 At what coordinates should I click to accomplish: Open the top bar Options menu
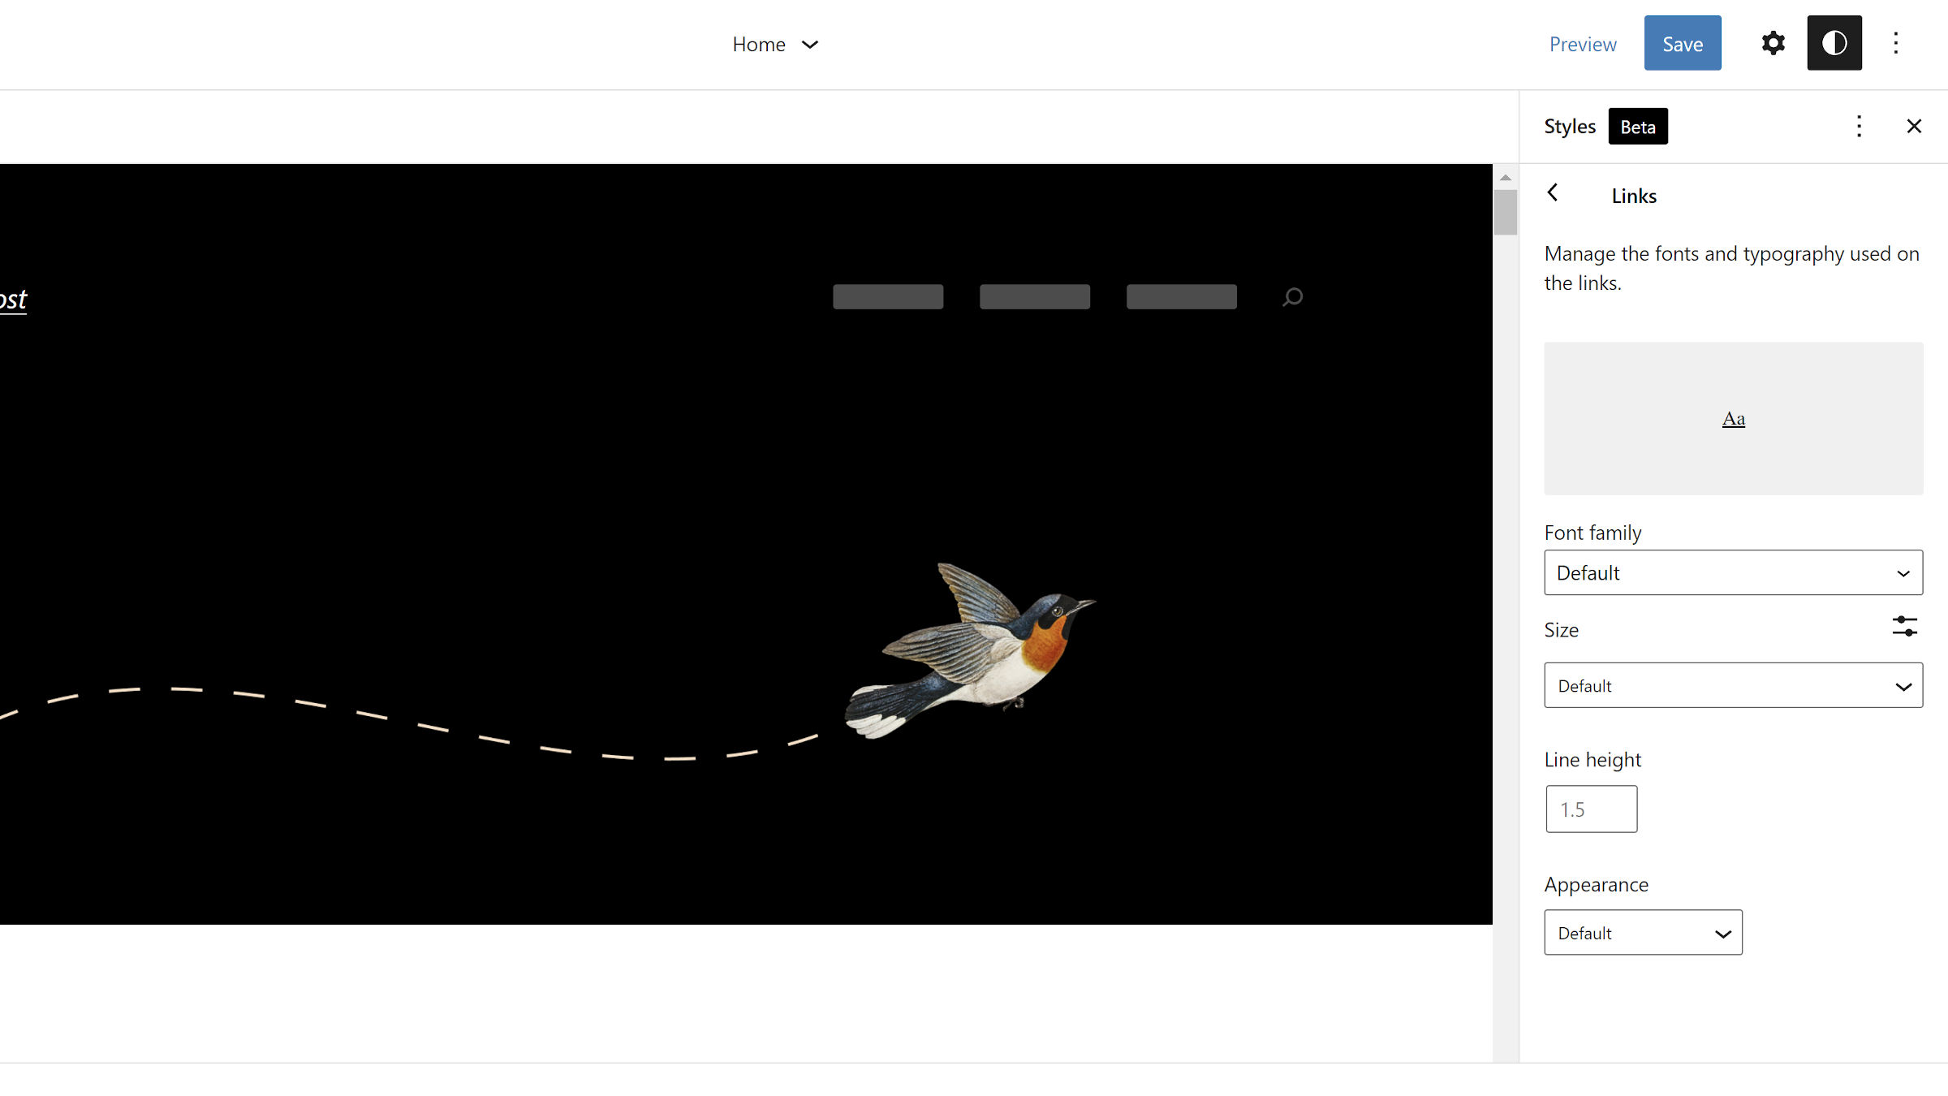pos(1896,43)
